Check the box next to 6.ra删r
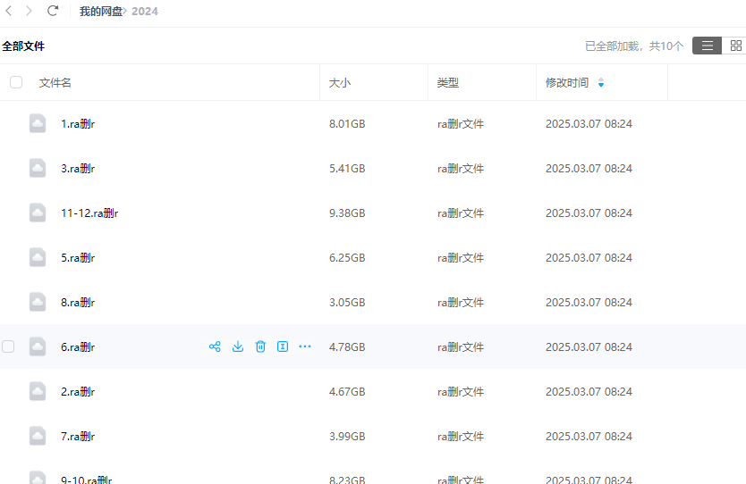This screenshot has height=484, width=746. [x=8, y=346]
